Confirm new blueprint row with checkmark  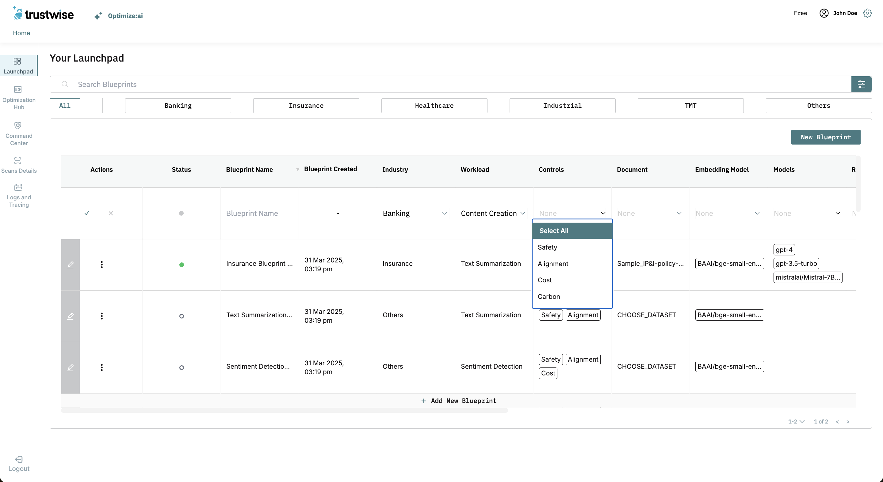pos(87,213)
